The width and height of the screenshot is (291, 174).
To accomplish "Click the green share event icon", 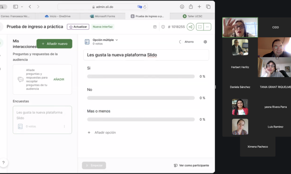I will click(x=190, y=27).
